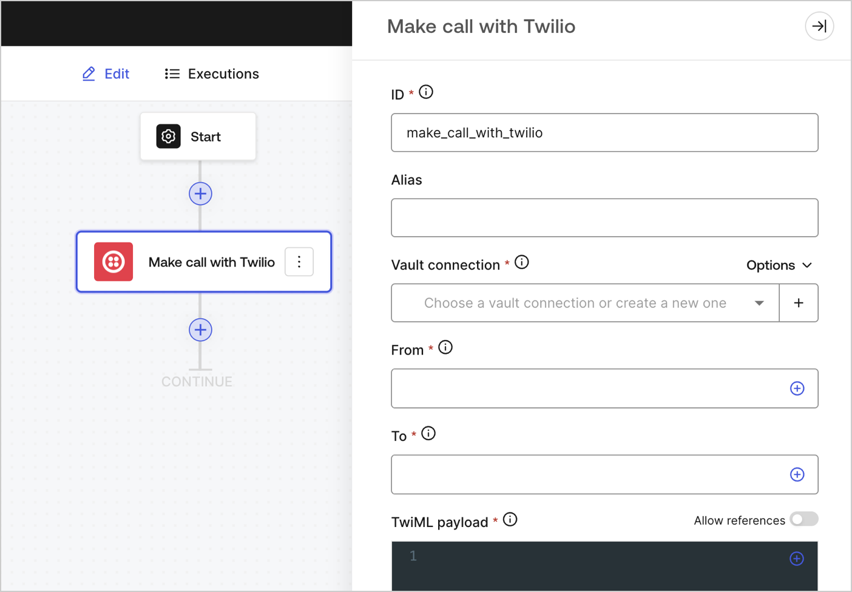Enable the Allow references toggle
Viewport: 852px width, 592px height.
coord(804,519)
